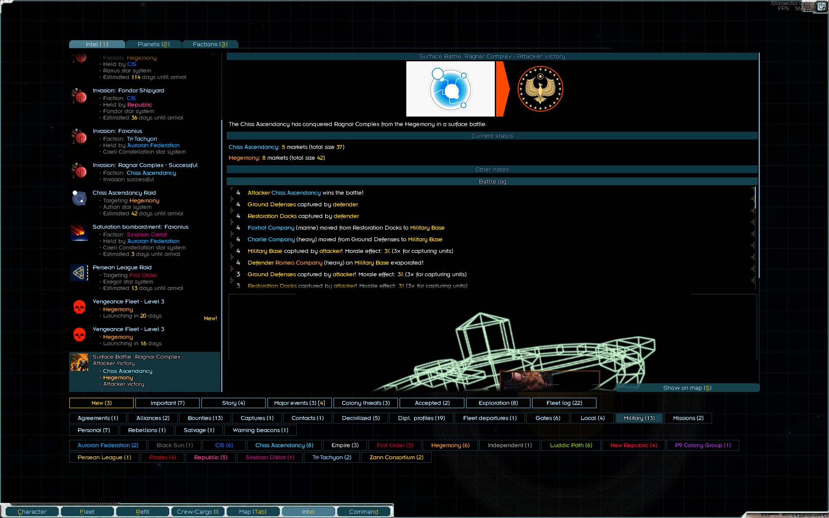Click the Show on map button
Viewport: 829px width, 518px height.
687,388
